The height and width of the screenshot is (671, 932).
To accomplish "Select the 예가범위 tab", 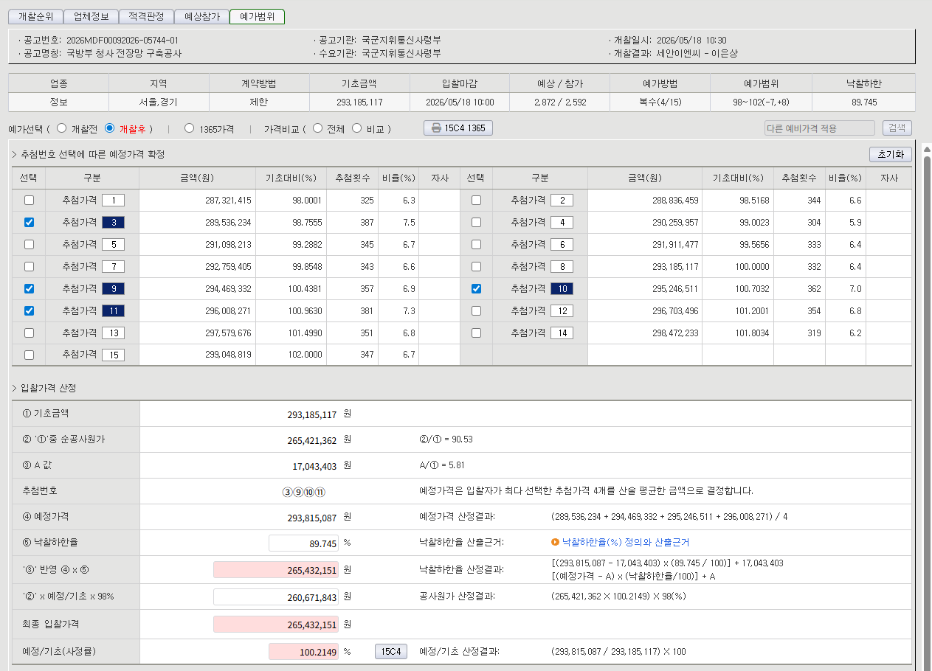I will click(257, 16).
